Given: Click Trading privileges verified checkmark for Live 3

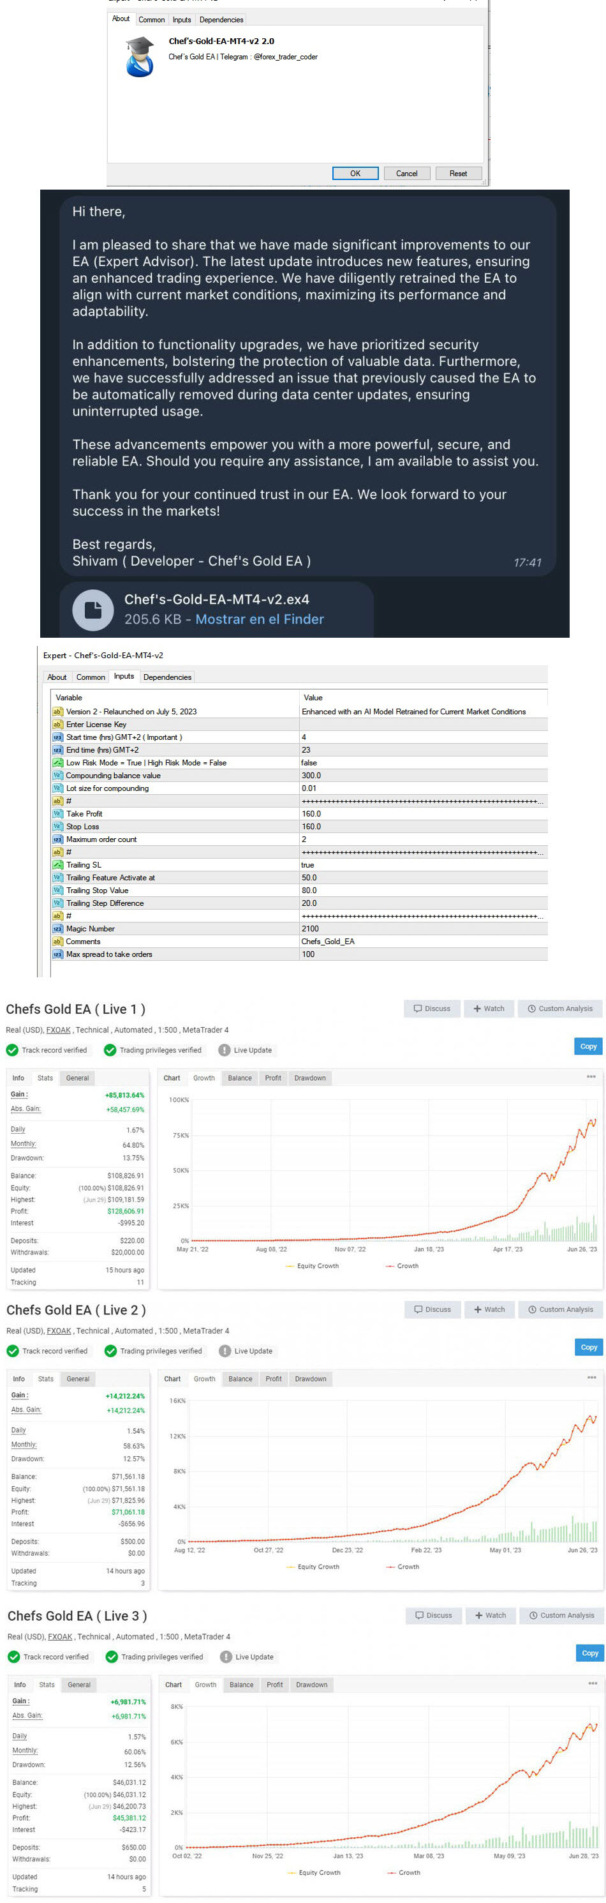Looking at the screenshot, I should [x=112, y=1656].
